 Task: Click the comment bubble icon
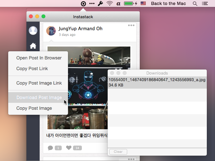(50, 148)
